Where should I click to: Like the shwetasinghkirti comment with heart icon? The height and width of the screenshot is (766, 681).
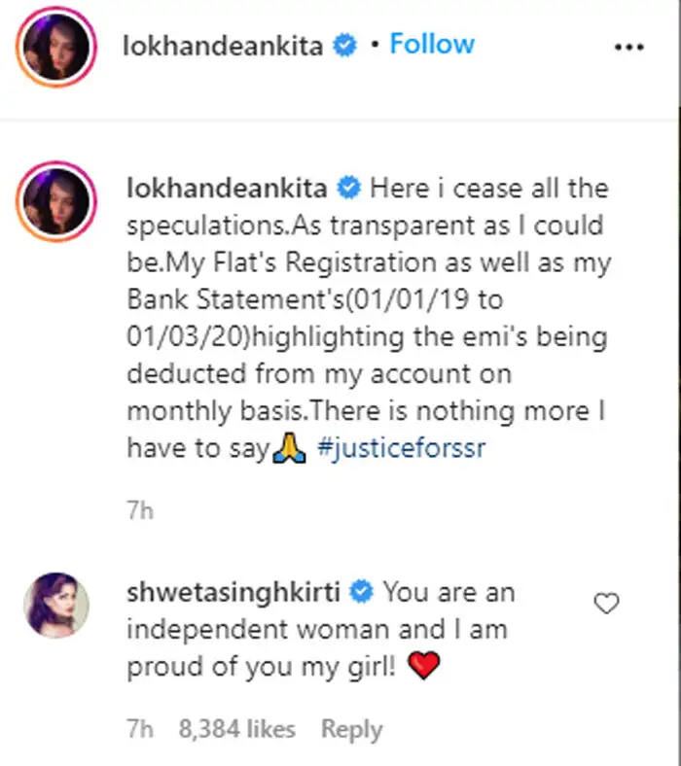(606, 605)
